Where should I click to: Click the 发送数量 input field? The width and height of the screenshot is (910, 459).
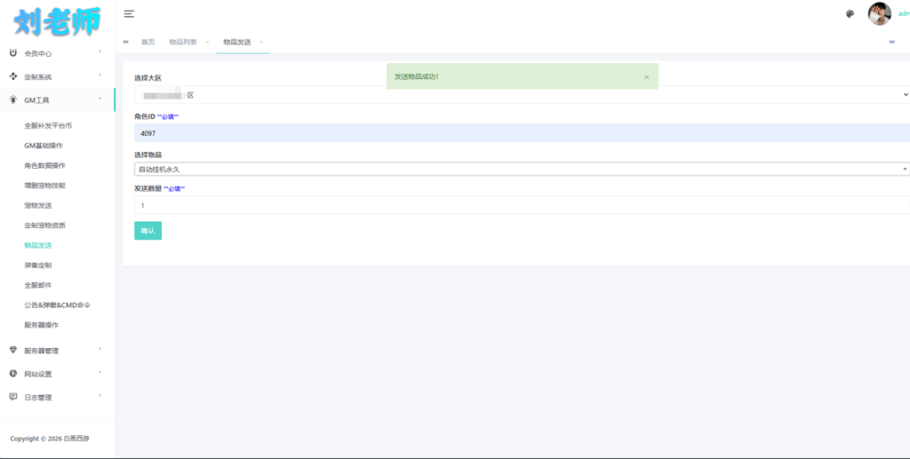(x=522, y=205)
